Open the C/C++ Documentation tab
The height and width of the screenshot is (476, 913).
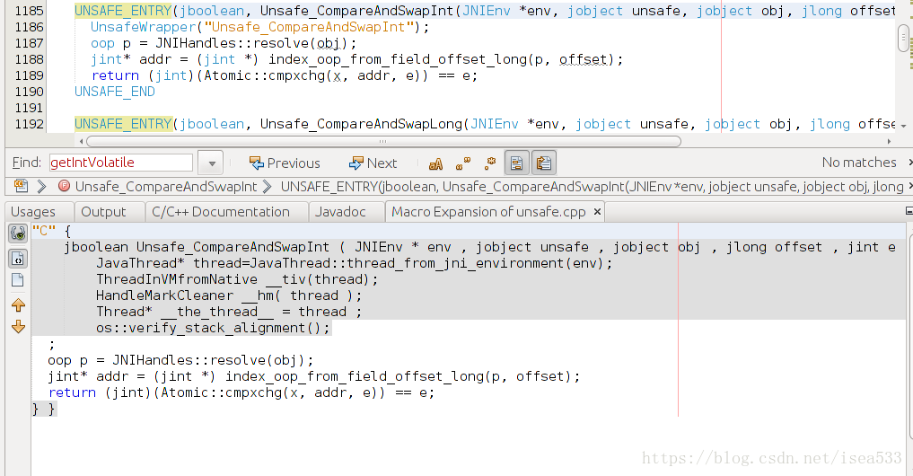(x=221, y=211)
